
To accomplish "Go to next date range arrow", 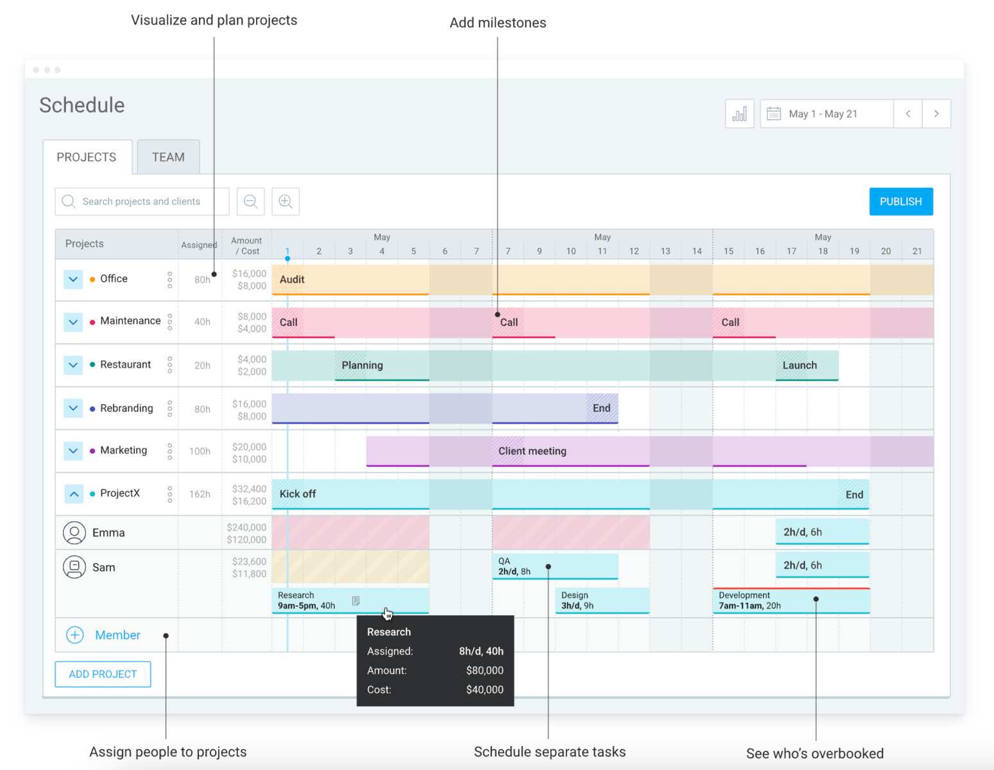I will (936, 114).
